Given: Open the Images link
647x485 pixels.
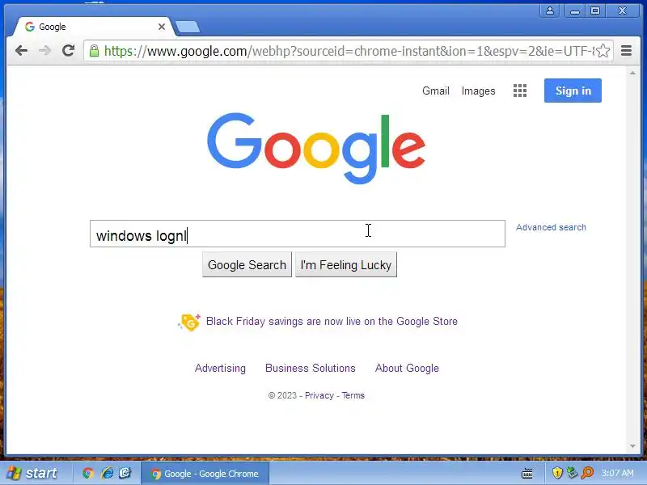Looking at the screenshot, I should 478,91.
